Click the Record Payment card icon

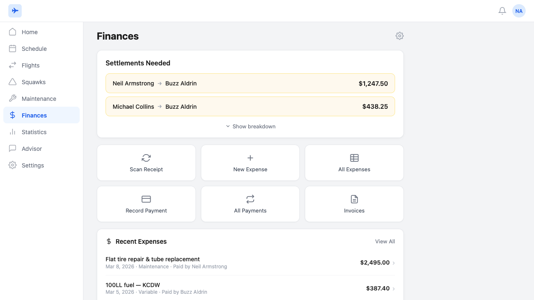146,199
